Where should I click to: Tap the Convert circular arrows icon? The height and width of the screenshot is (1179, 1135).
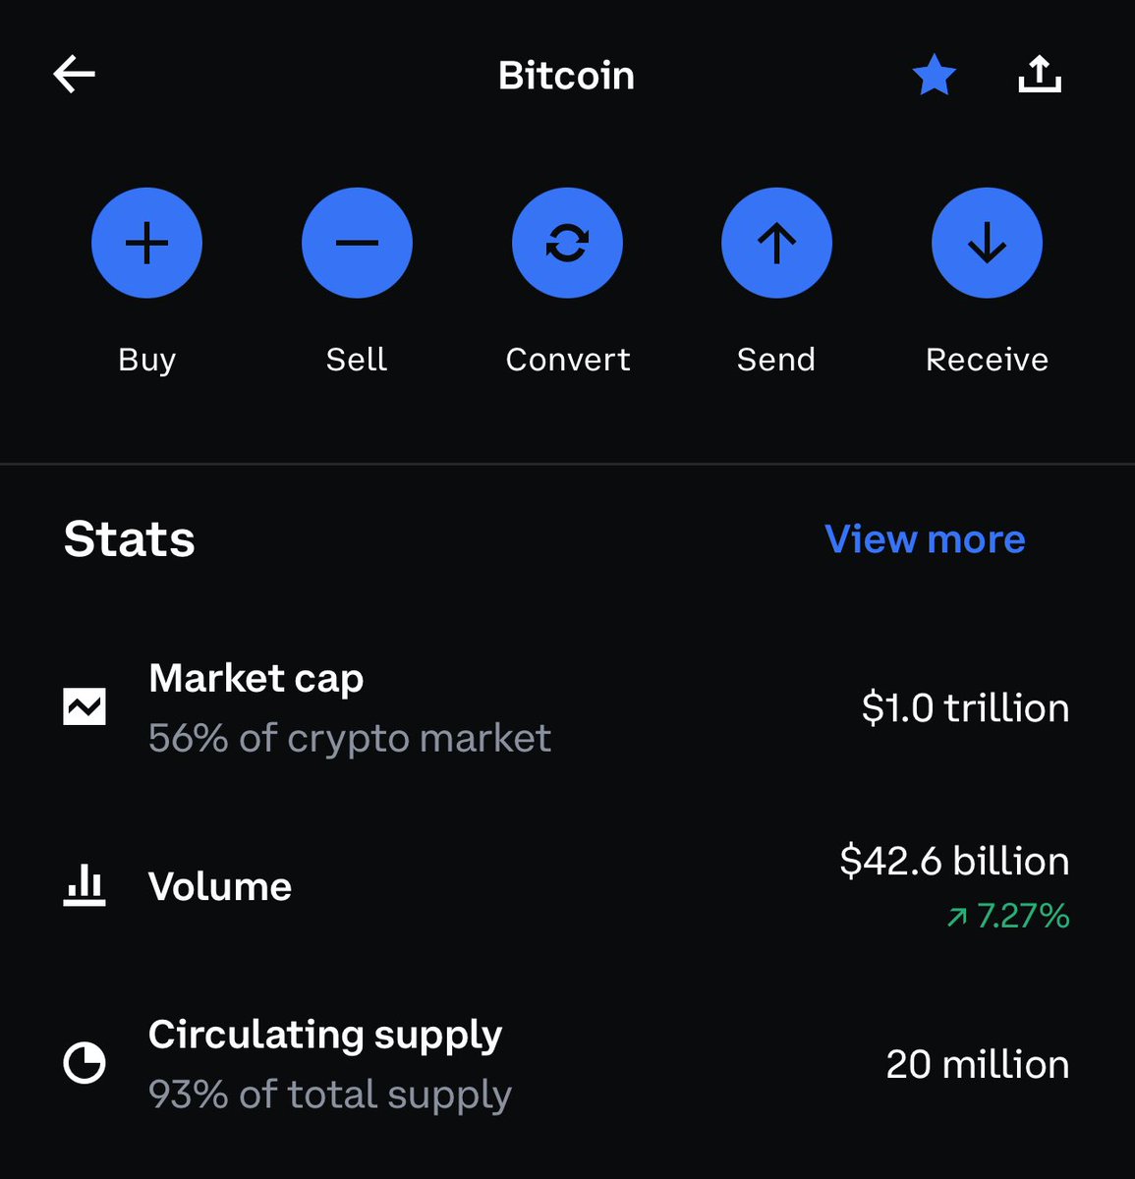click(x=567, y=243)
